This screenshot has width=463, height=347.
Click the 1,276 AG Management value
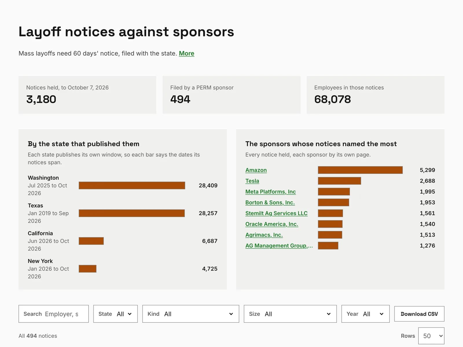[427, 246]
